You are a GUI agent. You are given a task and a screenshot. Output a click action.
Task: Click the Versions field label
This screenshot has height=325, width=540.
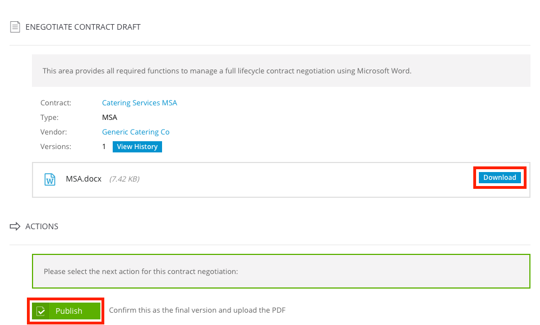point(56,147)
